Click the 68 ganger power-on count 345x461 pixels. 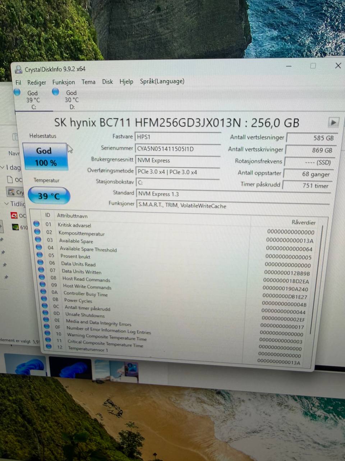coord(308,174)
